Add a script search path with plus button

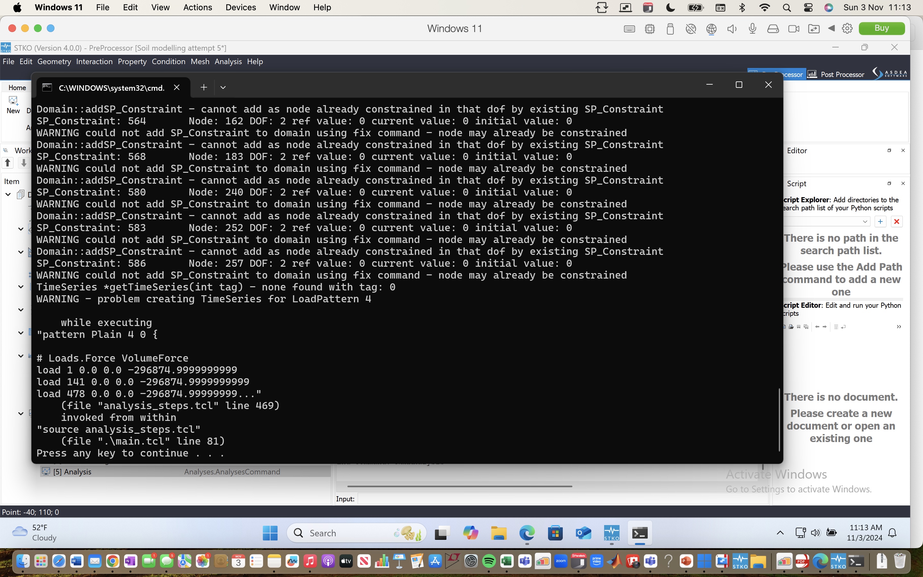[x=880, y=221]
